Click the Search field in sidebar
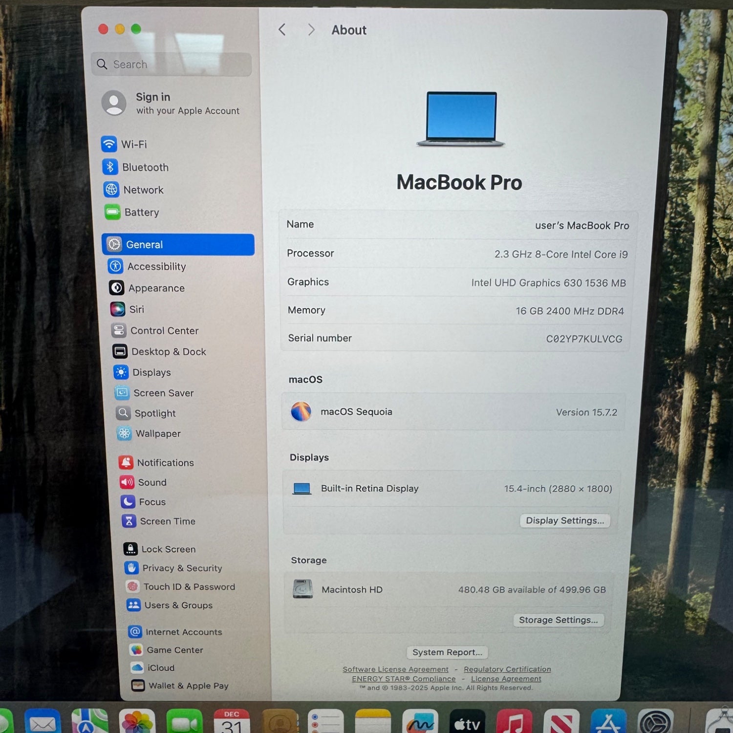Viewport: 733px width, 733px height. 172,65
